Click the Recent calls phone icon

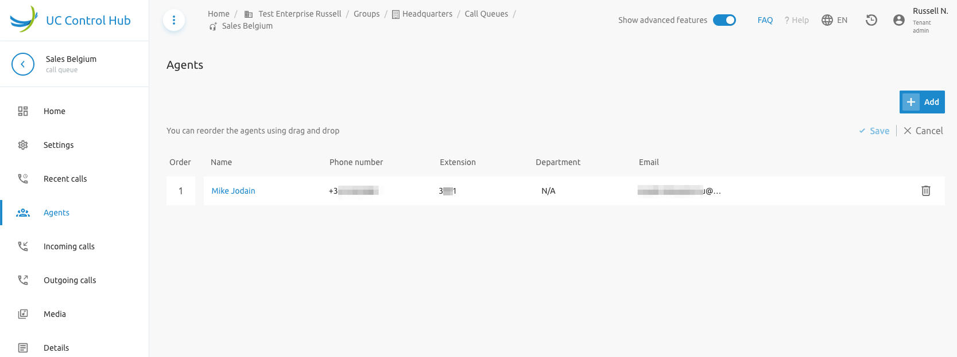(x=23, y=179)
